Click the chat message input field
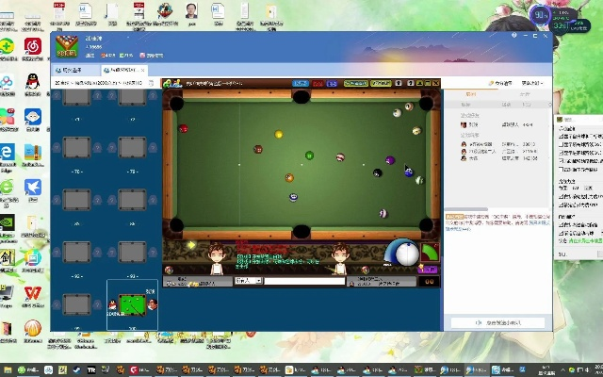Screen dimensions: 603x377 313,280
